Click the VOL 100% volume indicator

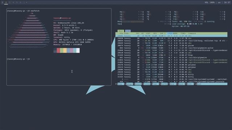pos(210,3)
